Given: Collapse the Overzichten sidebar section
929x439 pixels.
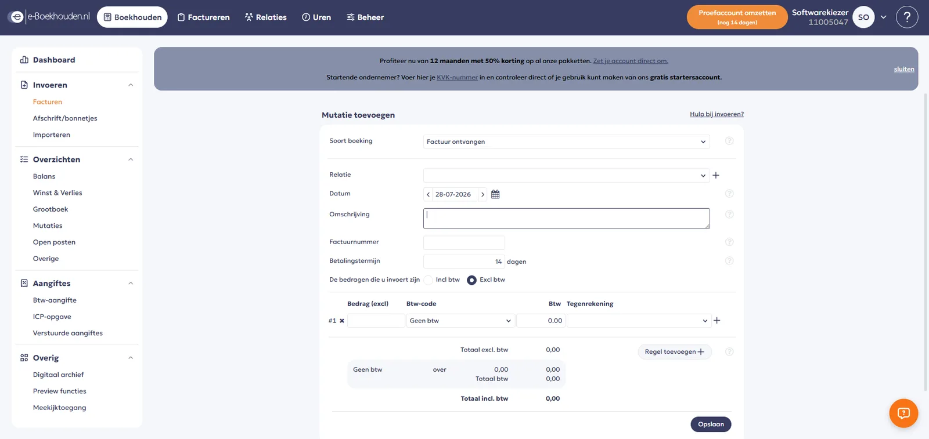Looking at the screenshot, I should click(x=131, y=159).
